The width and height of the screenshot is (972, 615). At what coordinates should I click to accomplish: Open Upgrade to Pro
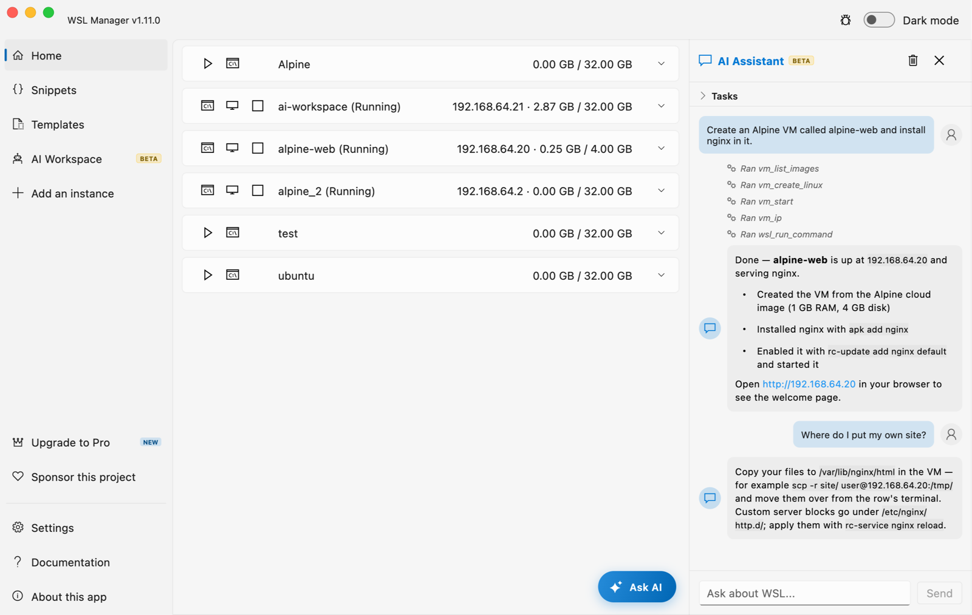(86, 443)
